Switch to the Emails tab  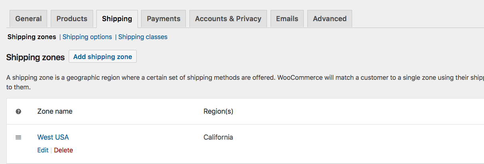[x=287, y=19]
